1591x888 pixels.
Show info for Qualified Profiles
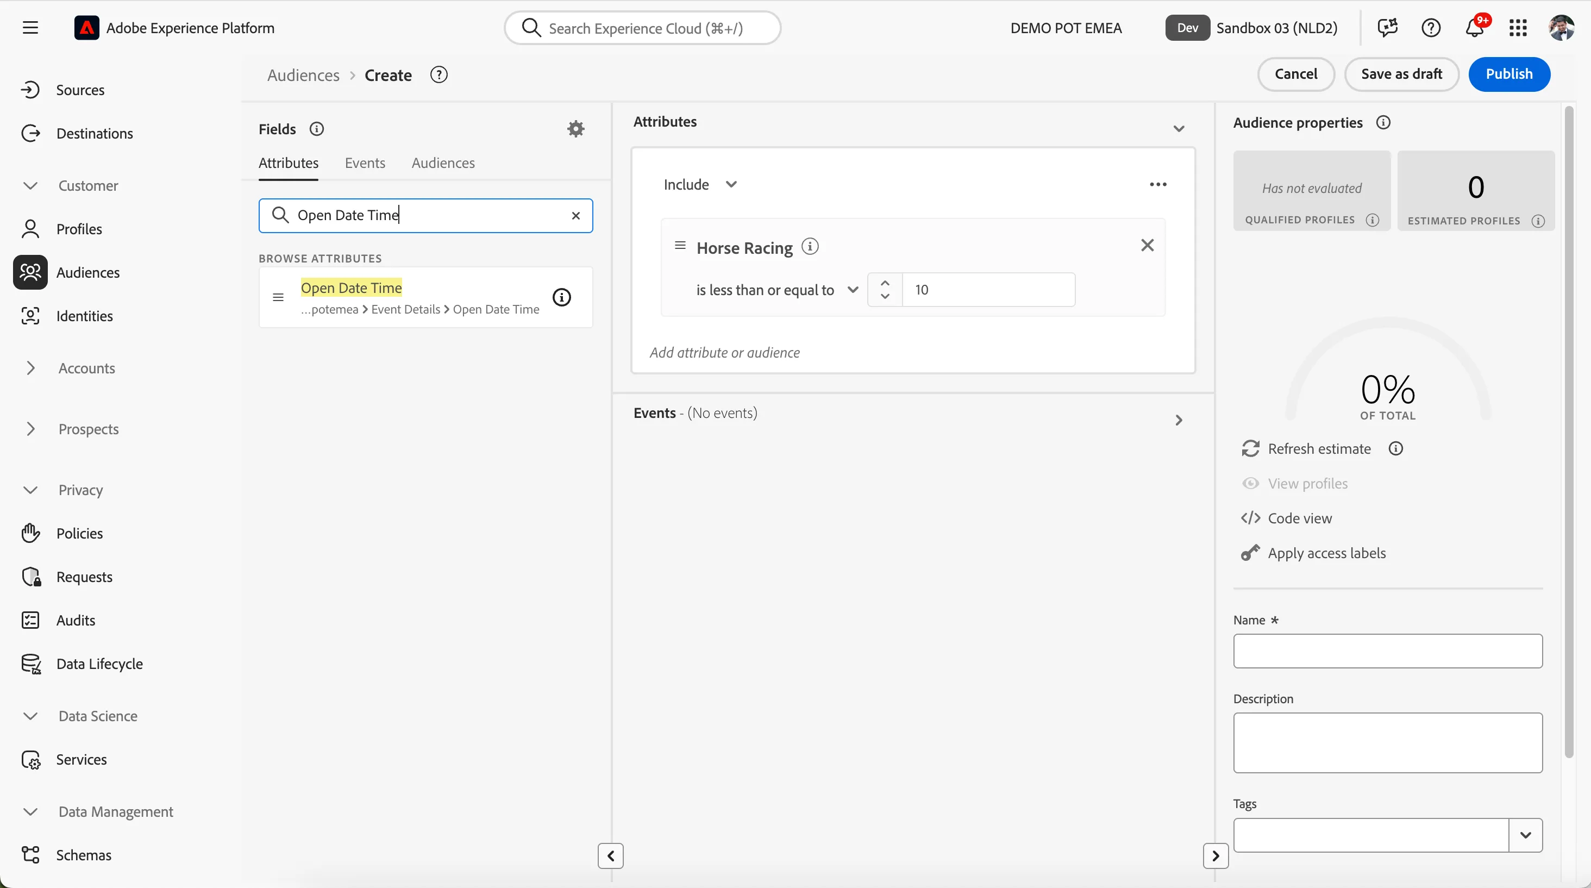point(1373,220)
